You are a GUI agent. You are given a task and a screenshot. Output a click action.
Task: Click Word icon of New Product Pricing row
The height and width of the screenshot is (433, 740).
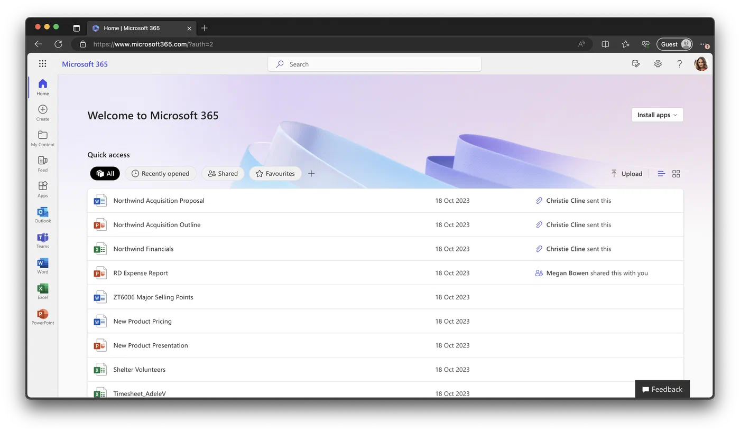point(100,321)
